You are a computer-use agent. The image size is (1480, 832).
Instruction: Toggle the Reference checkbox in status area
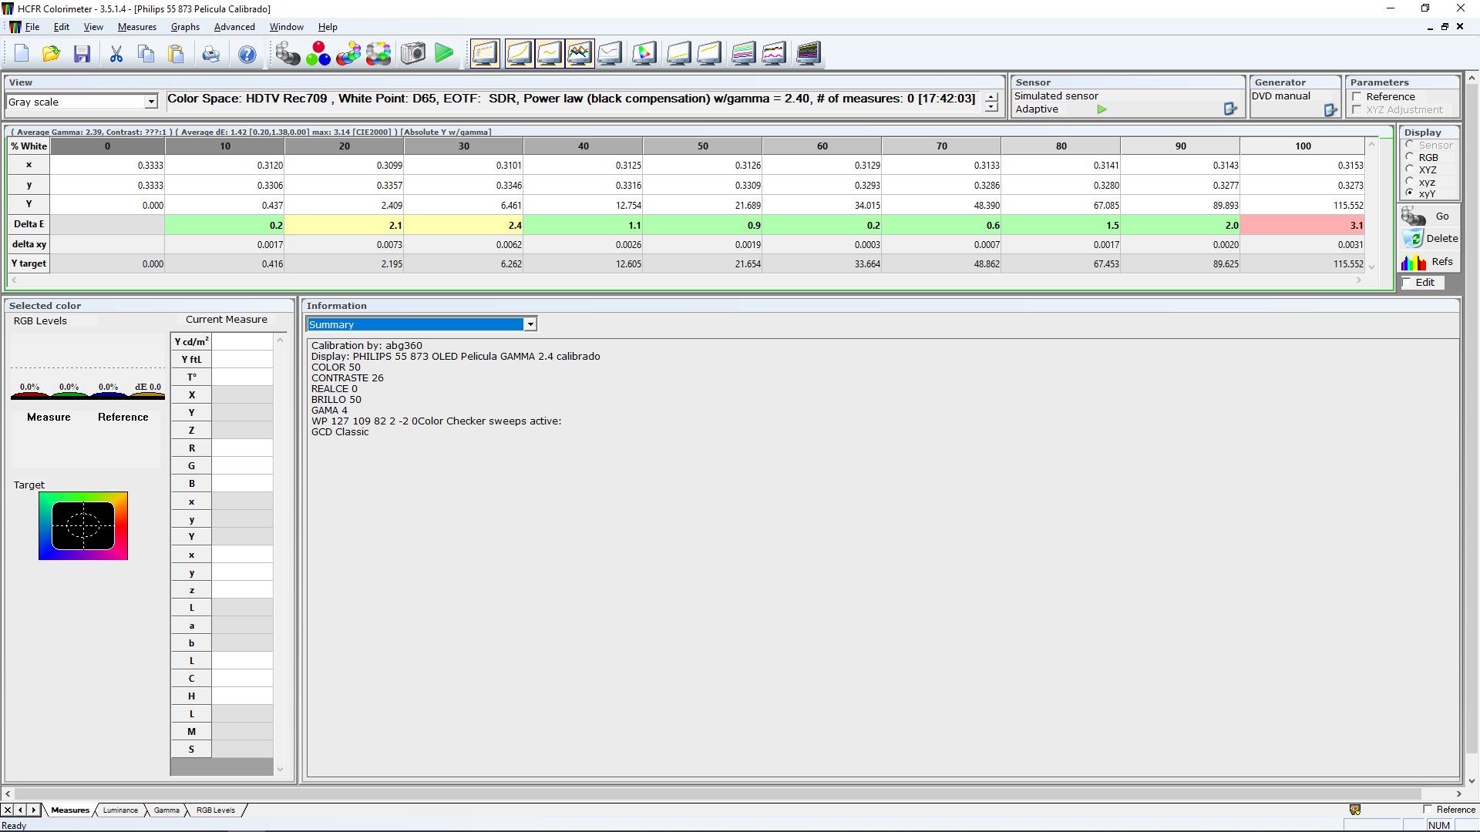pyautogui.click(x=1428, y=810)
